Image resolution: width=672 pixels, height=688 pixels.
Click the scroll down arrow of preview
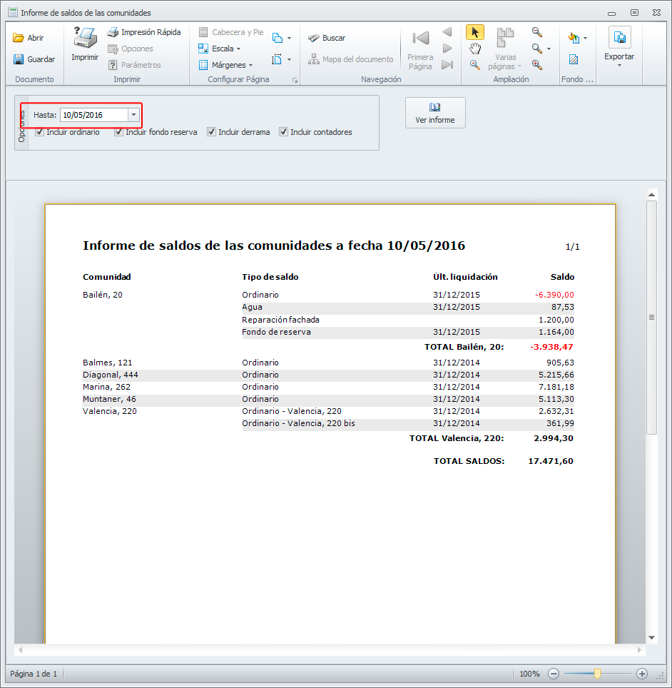click(652, 637)
